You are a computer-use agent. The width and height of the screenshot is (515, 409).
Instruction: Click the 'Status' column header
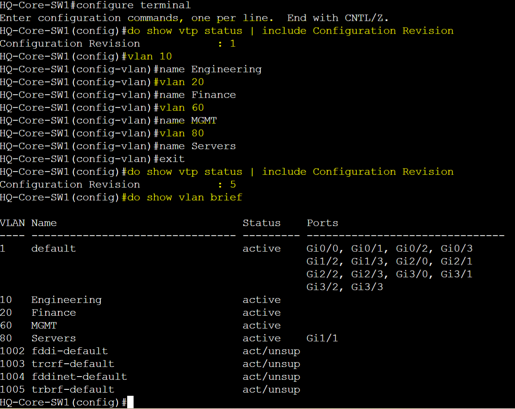click(261, 223)
